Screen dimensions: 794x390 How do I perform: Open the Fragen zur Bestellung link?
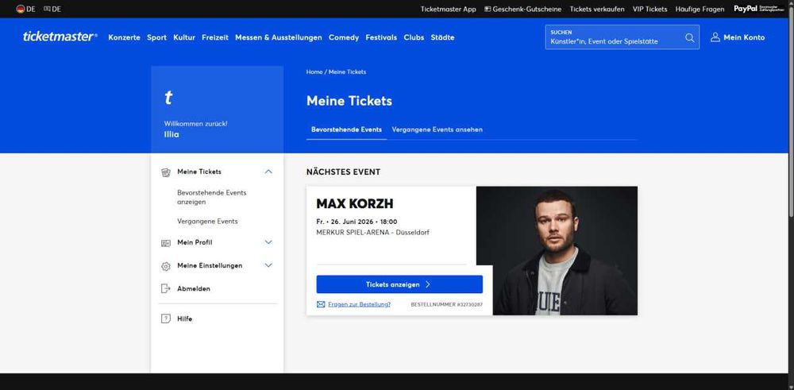pos(359,304)
